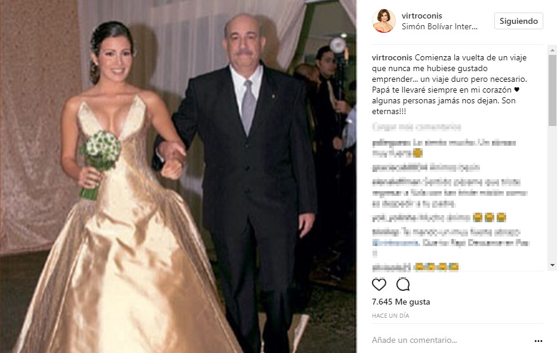Viewport: 557px width, 353px height.
Task: Click the last commenter's username
Action: click(392, 267)
